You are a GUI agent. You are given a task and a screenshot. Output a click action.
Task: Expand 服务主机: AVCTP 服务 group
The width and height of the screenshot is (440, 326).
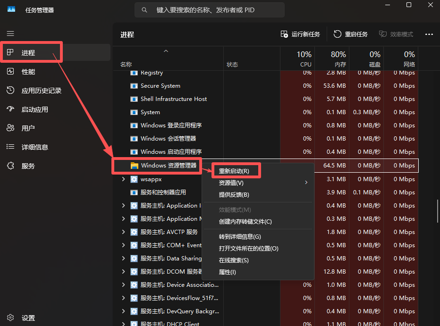(123, 232)
